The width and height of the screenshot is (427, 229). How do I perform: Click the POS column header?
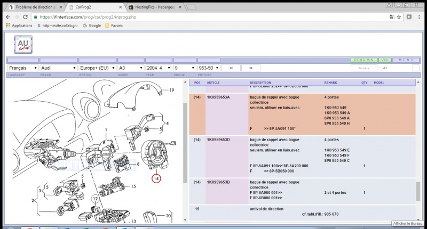tap(197, 83)
